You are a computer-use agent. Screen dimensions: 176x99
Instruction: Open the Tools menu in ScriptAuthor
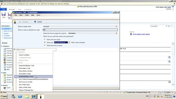click(x=27, y=15)
